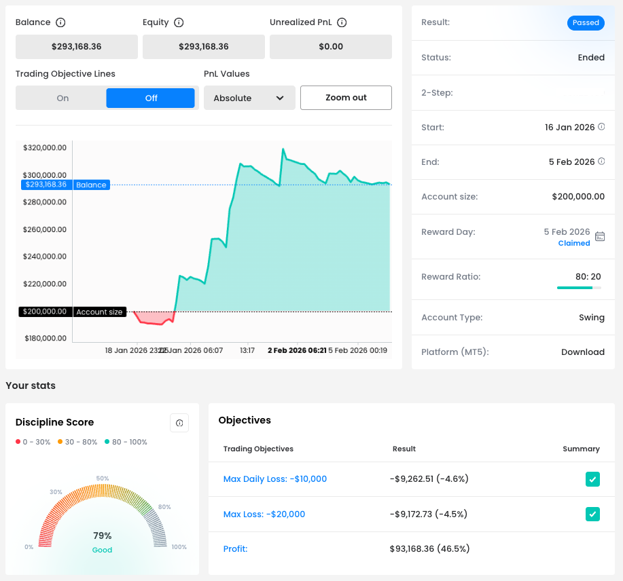Image resolution: width=623 pixels, height=581 pixels.
Task: Turn Trading Objective Lines On
Action: 63,98
